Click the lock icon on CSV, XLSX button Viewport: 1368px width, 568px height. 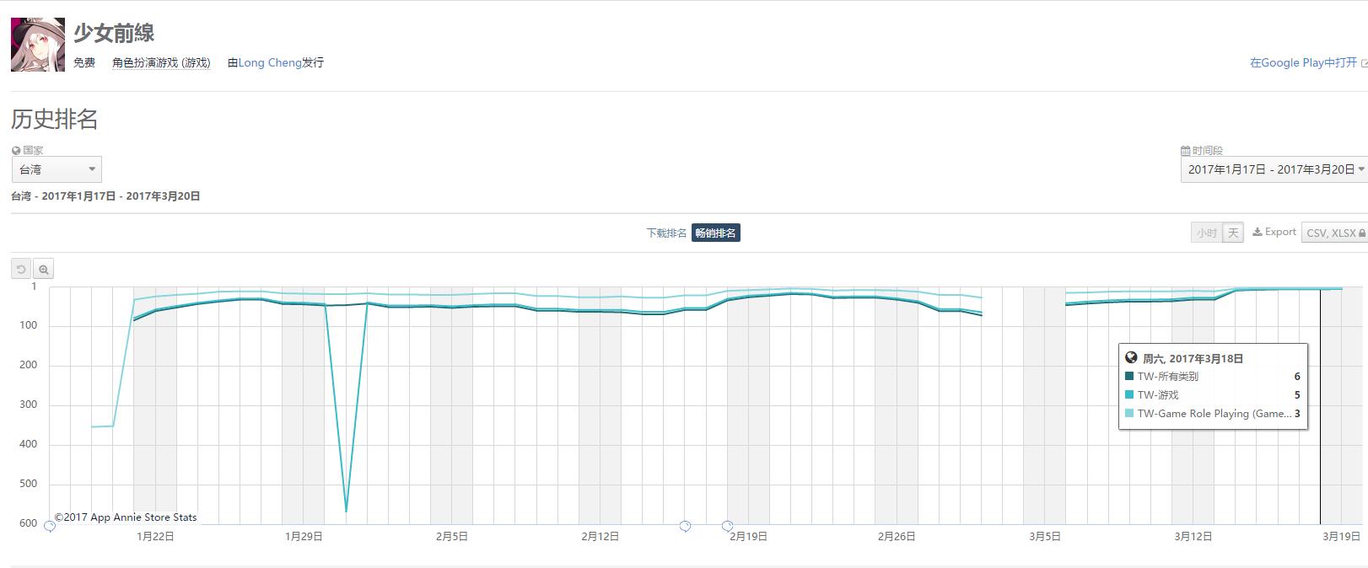1361,233
